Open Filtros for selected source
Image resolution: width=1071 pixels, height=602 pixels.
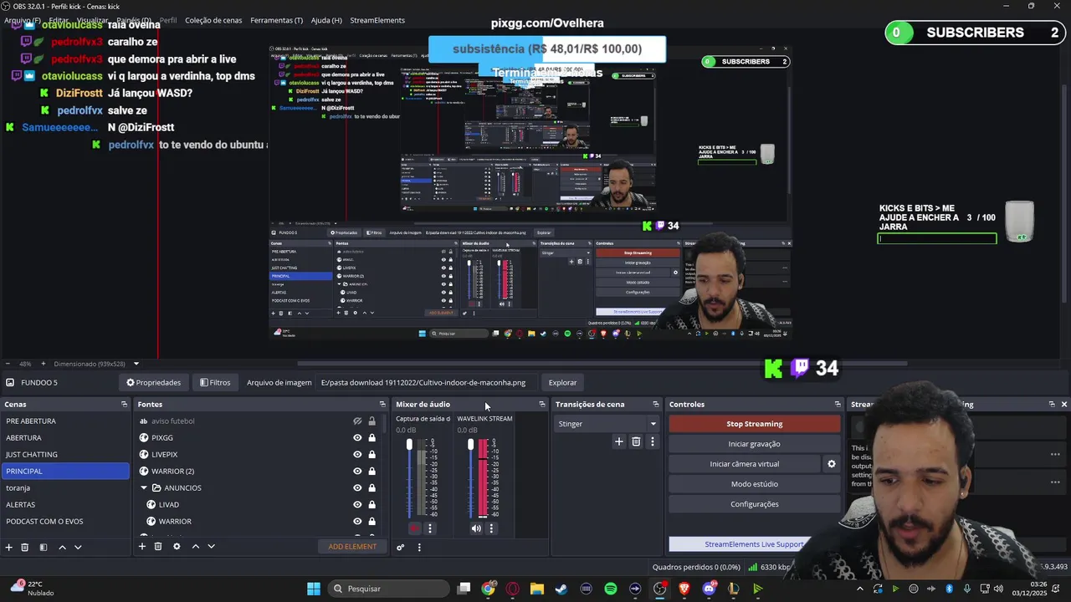coord(214,383)
